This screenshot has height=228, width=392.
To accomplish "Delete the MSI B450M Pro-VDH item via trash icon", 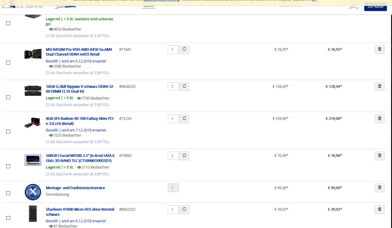I will pos(379,49).
